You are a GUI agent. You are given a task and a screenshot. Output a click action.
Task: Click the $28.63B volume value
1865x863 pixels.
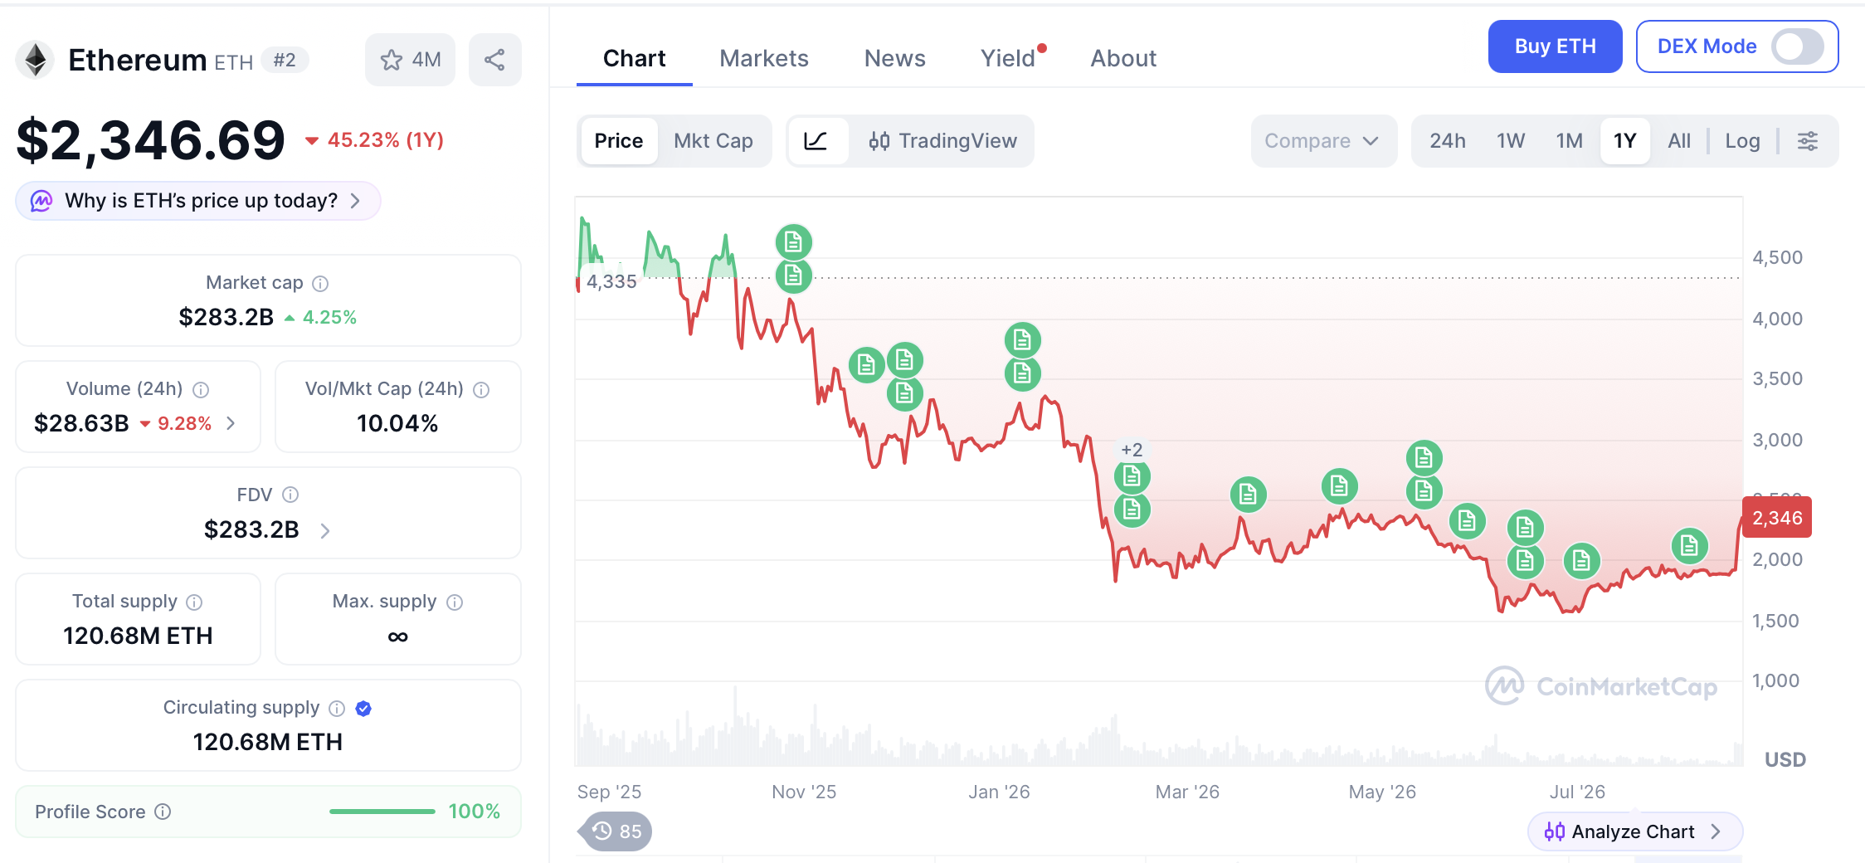click(x=81, y=423)
